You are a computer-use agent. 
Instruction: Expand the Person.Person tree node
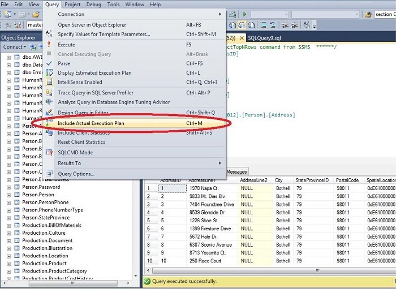click(9, 195)
